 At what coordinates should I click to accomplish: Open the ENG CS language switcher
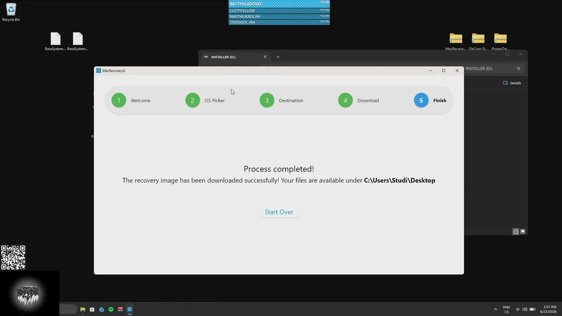pyautogui.click(x=507, y=309)
